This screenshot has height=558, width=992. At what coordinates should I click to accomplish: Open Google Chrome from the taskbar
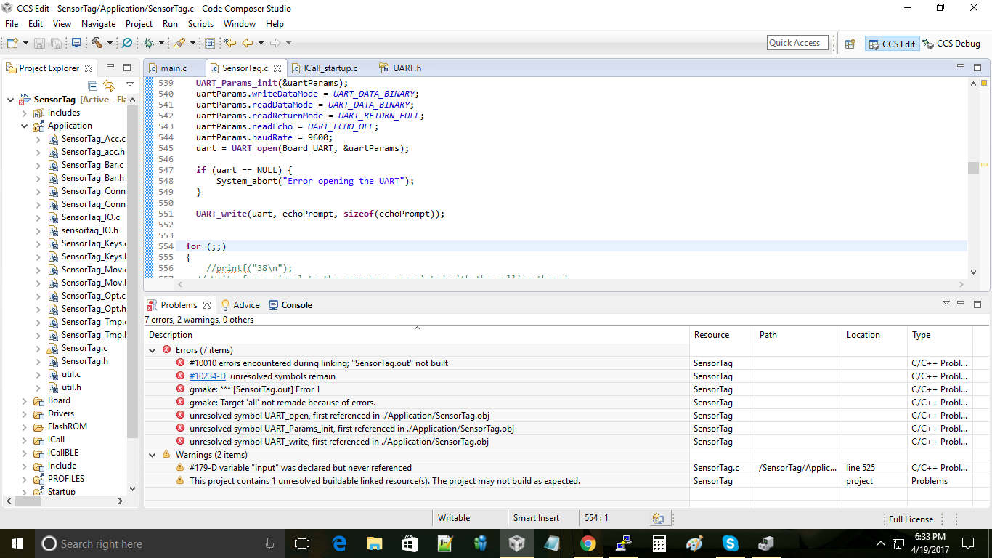(x=588, y=543)
